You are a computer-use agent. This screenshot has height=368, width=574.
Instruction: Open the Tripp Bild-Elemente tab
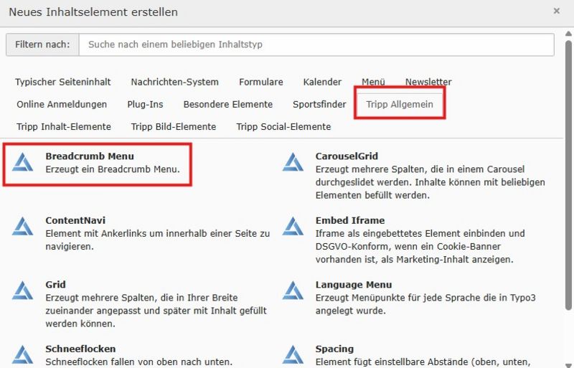pos(174,127)
